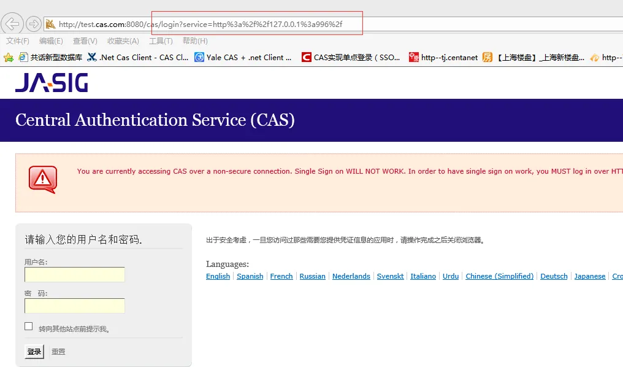623x367 pixels.
Task: Click the browser Back arrow button
Action: coord(12,24)
